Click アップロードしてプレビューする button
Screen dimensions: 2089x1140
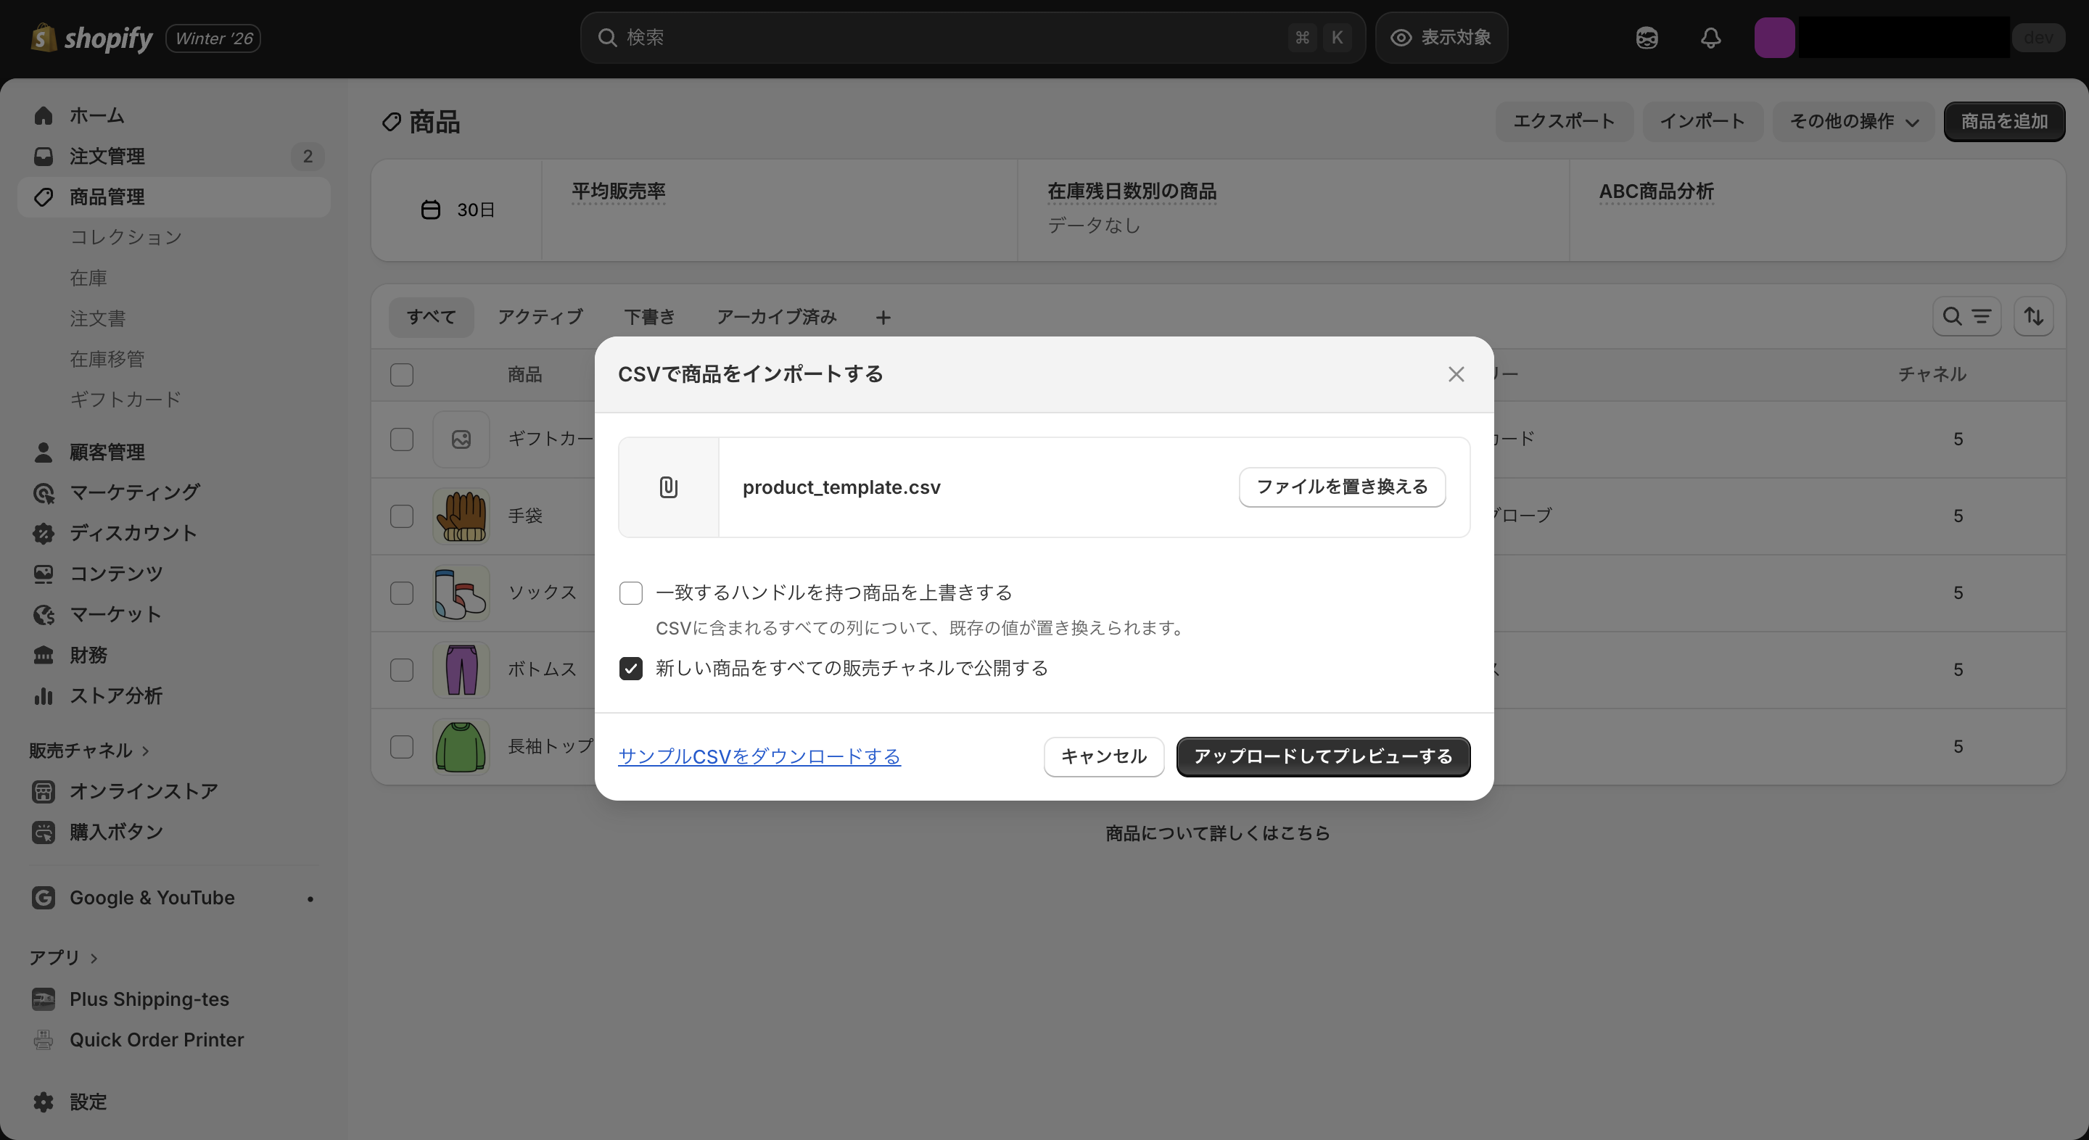pyautogui.click(x=1322, y=756)
